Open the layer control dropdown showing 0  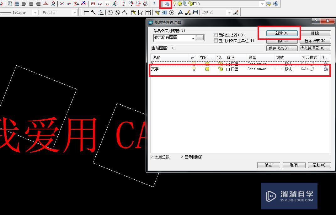pyautogui.click(x=263, y=3)
